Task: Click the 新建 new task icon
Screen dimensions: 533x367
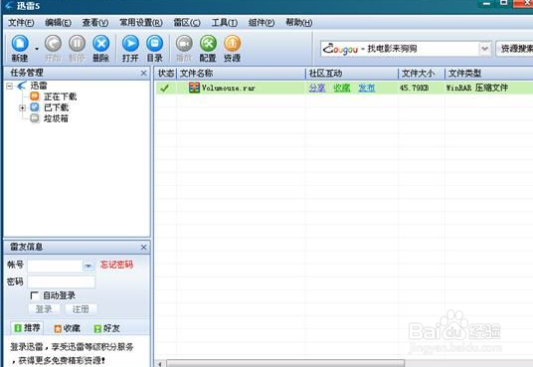Action: coord(20,44)
